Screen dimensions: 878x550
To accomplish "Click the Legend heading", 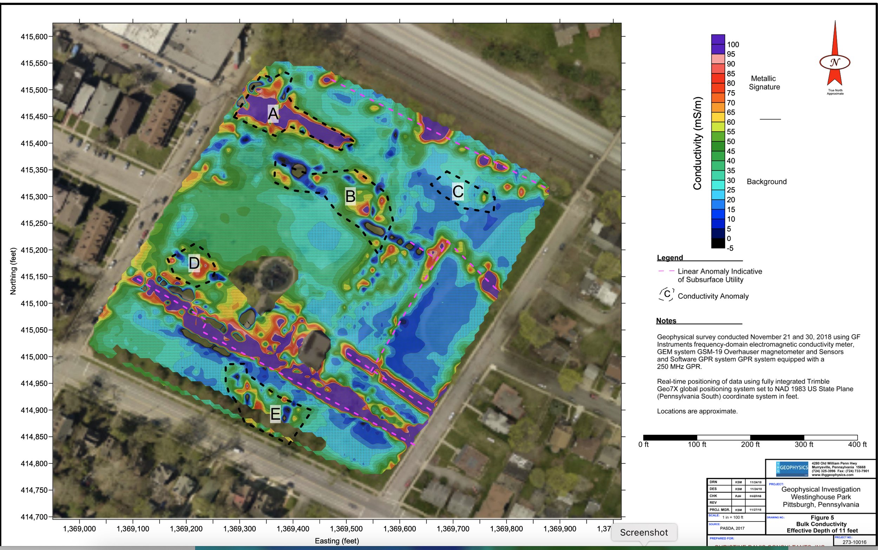I will coord(670,257).
